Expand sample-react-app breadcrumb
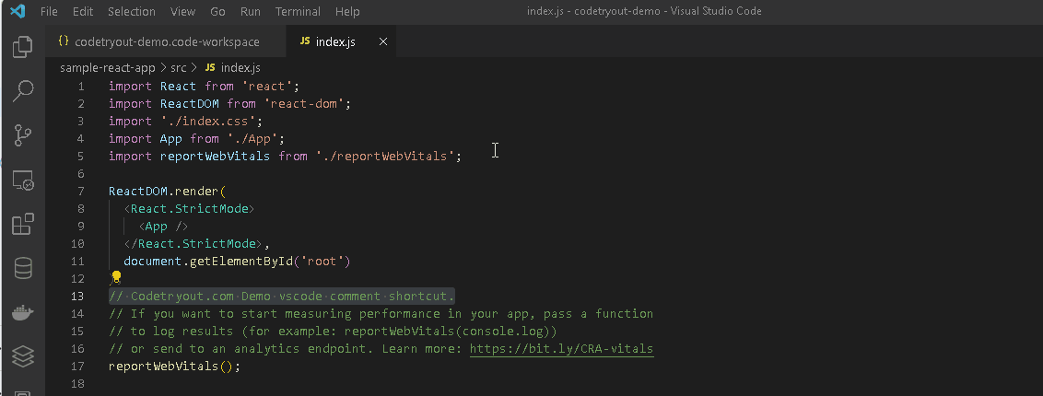This screenshot has height=396, width=1043. tap(107, 68)
